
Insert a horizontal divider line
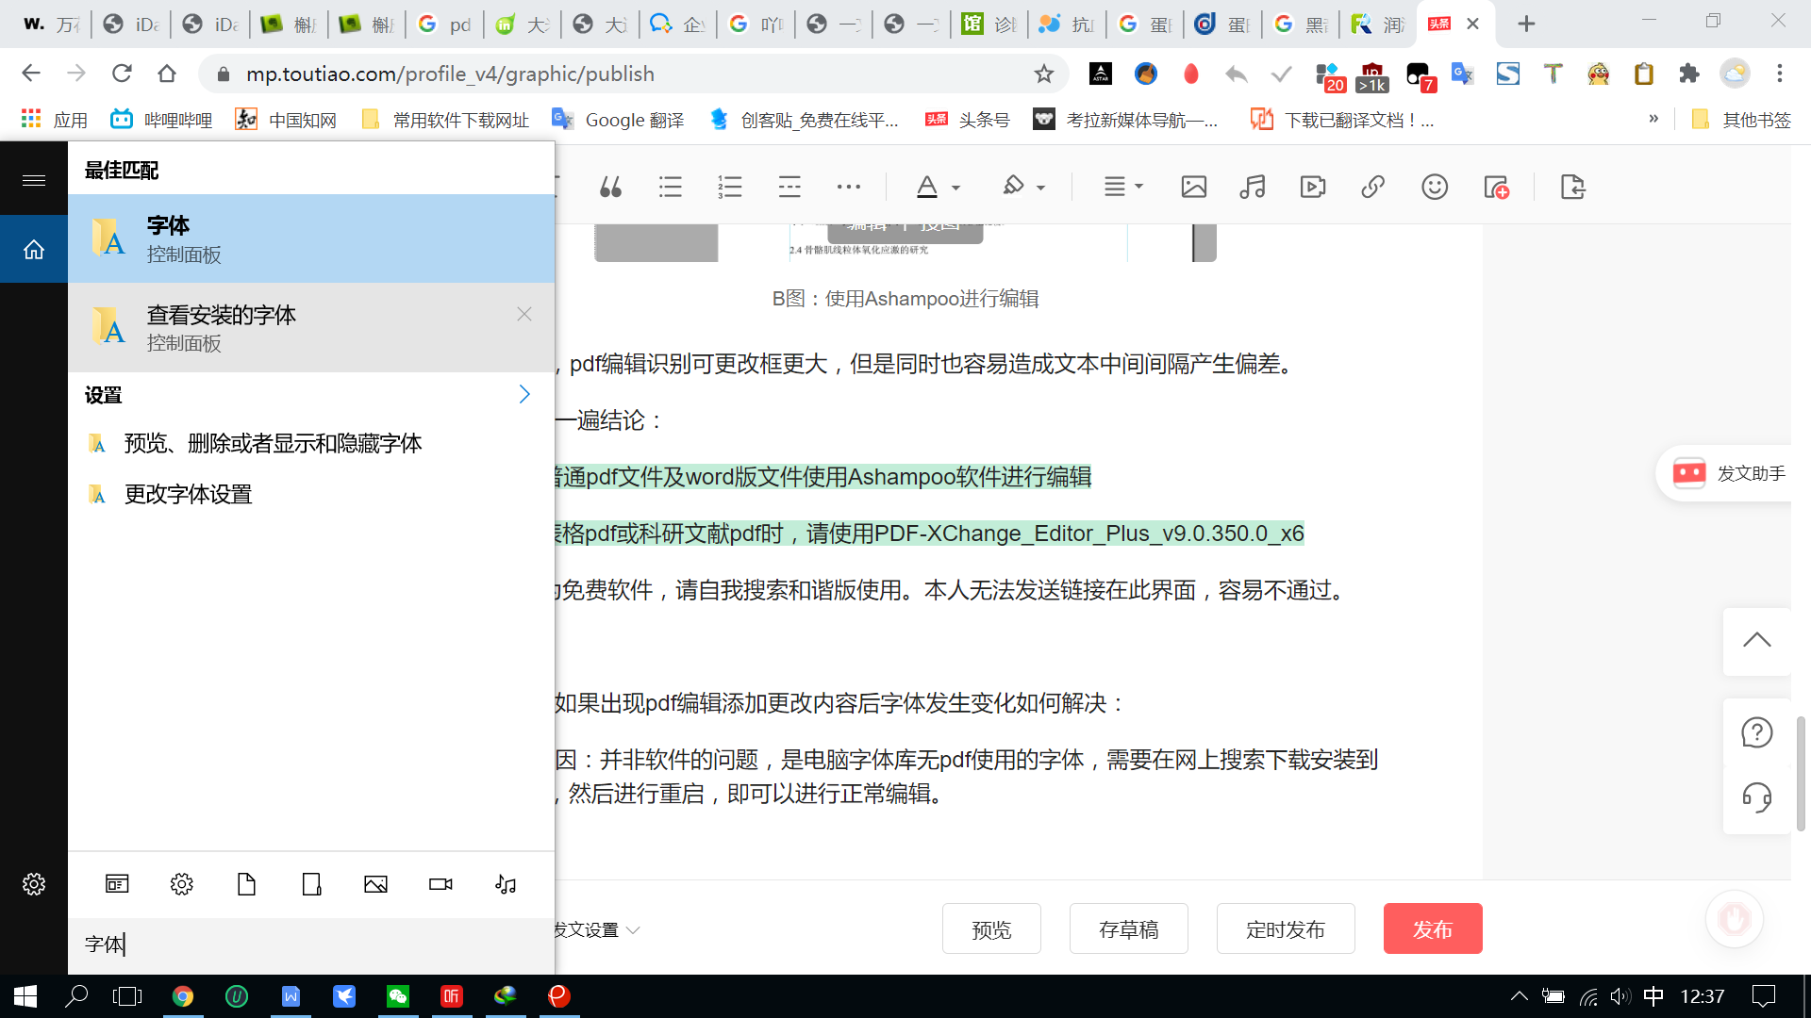pyautogui.click(x=789, y=187)
